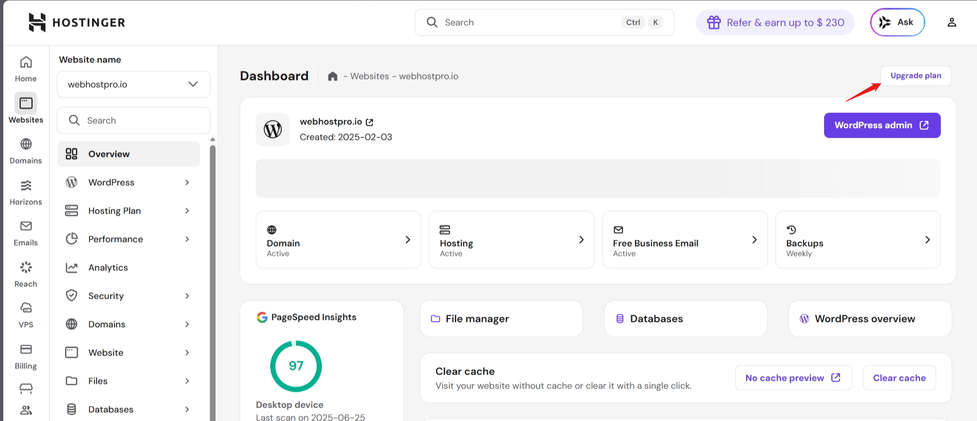
Task: Click the Hostinger logo
Action: click(x=76, y=22)
